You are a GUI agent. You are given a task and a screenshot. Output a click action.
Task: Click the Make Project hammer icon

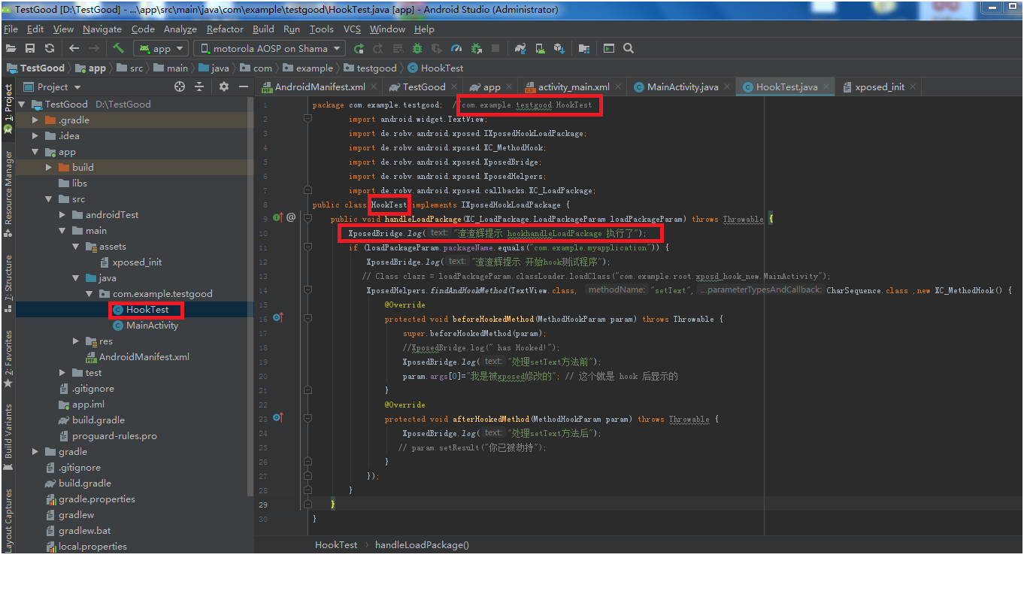pos(119,48)
